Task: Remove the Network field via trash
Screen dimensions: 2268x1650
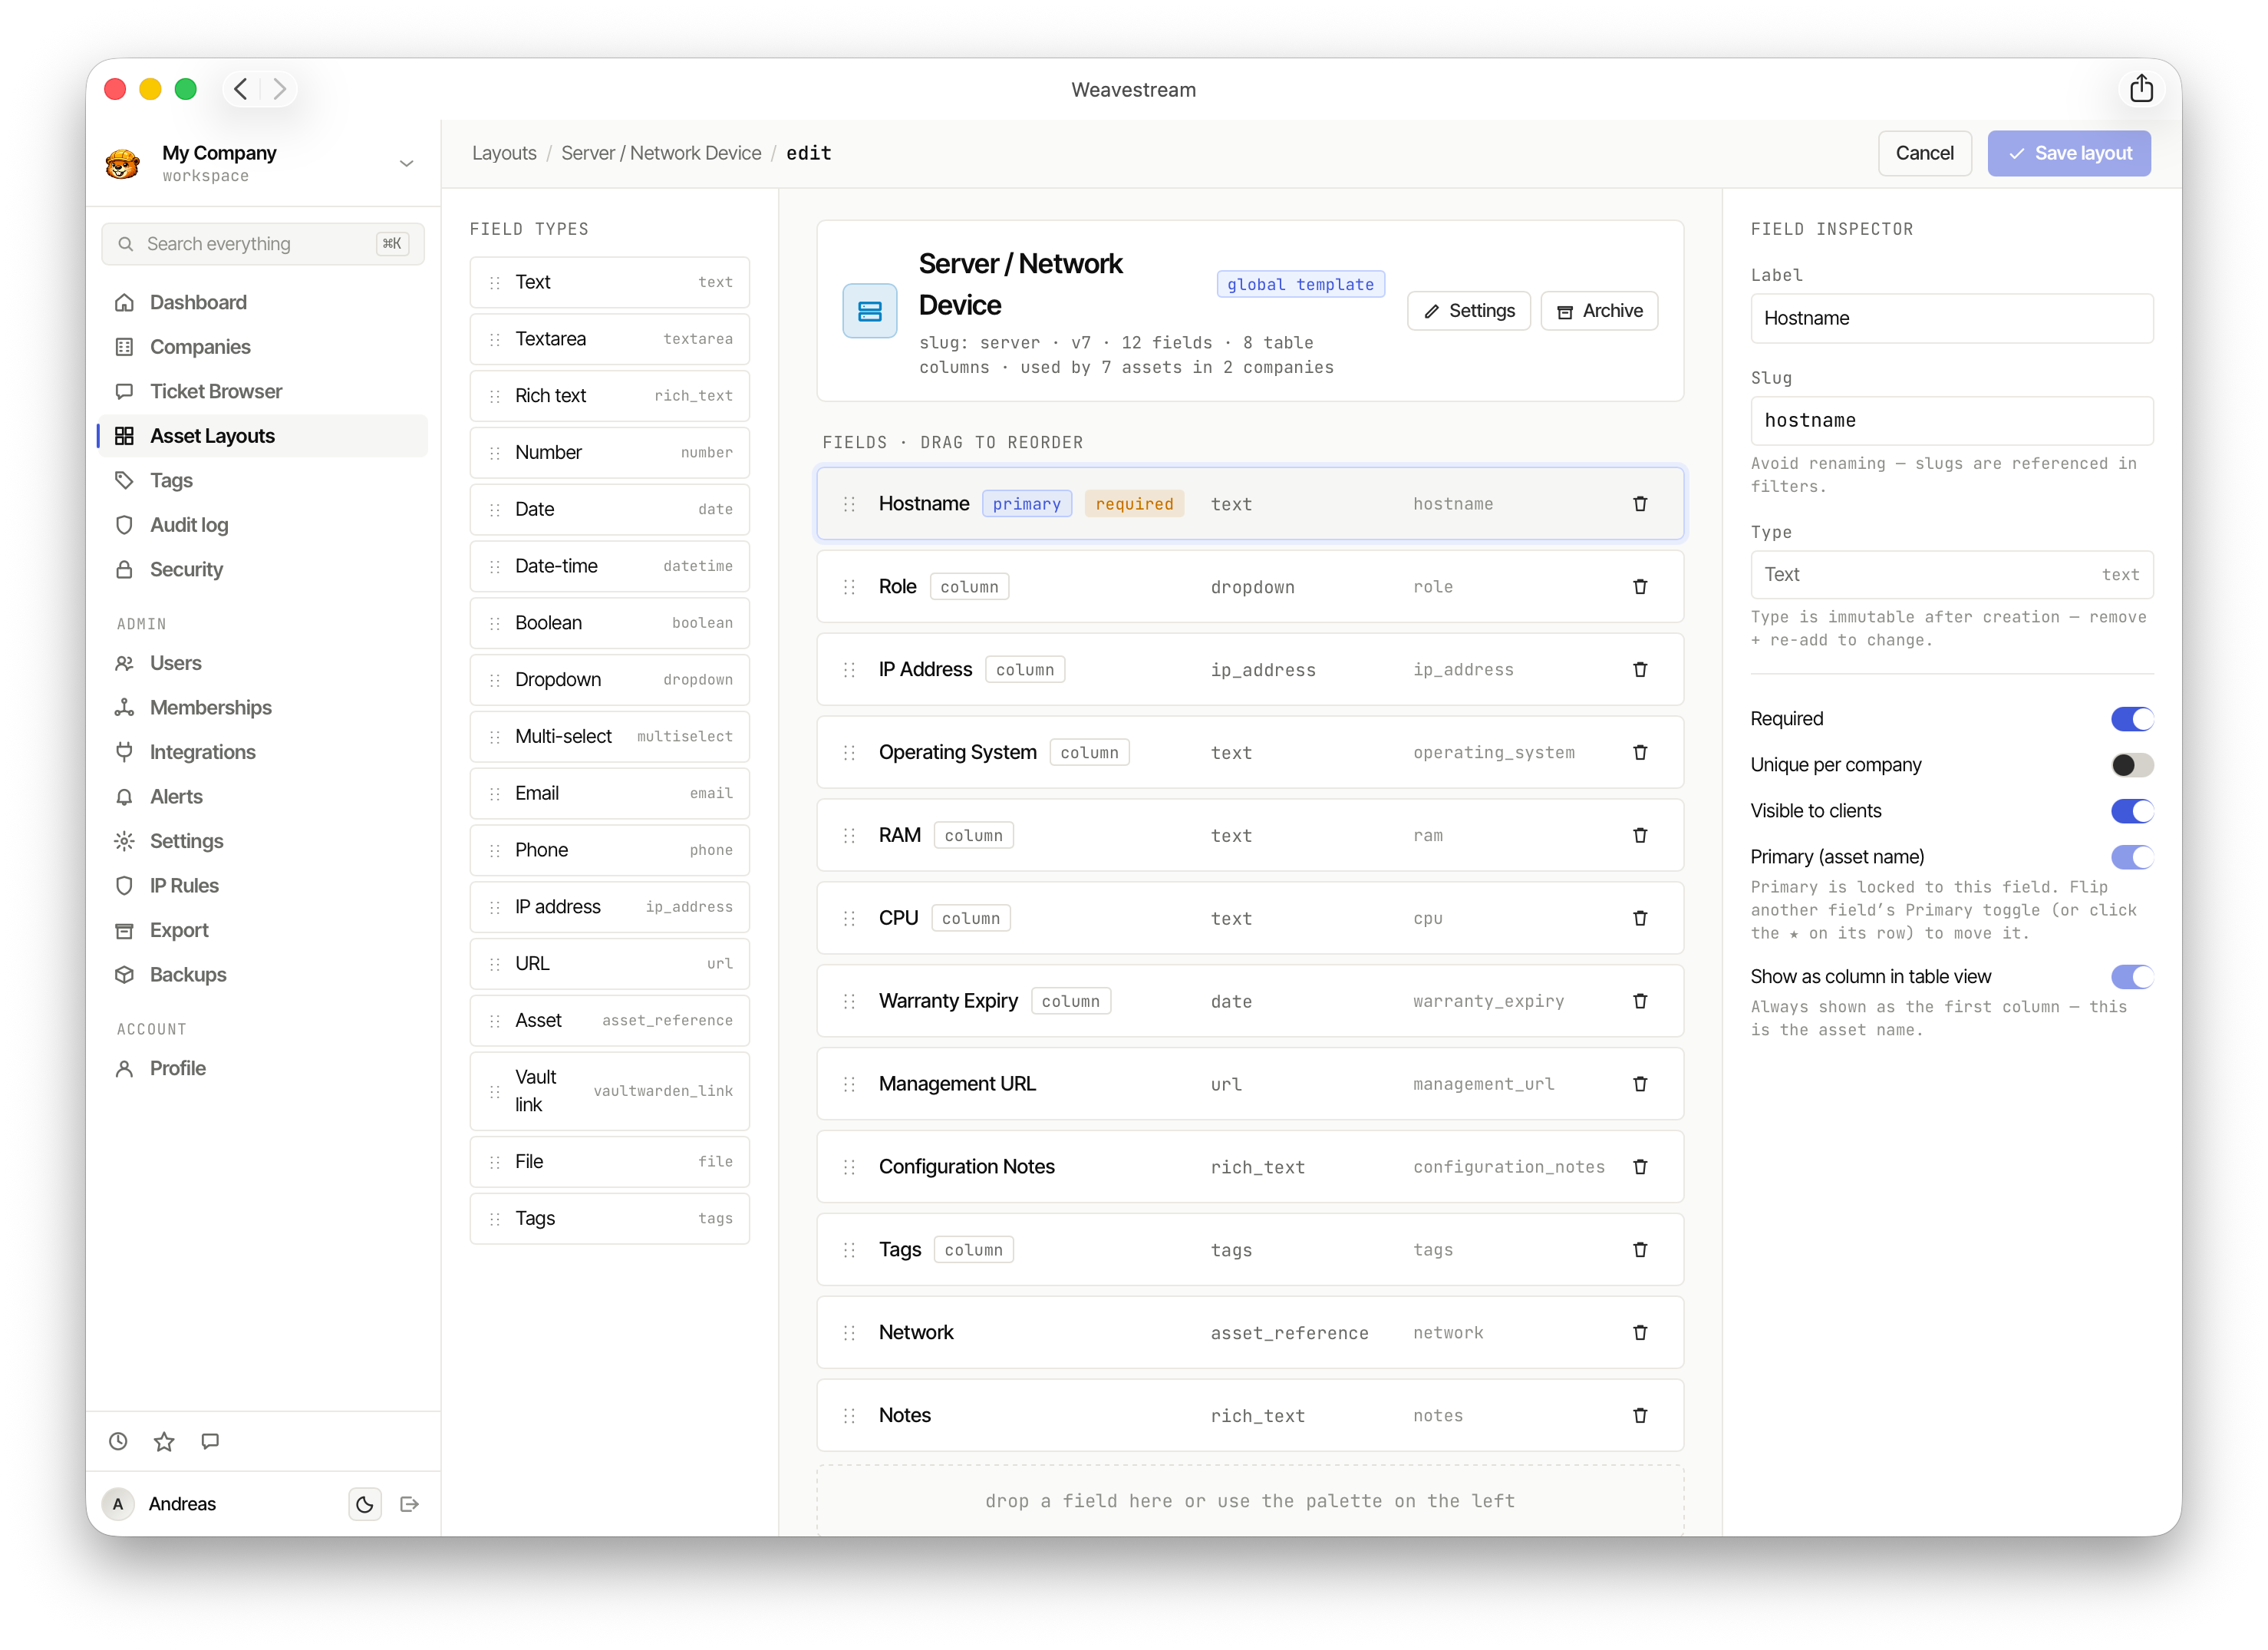Action: pyautogui.click(x=1640, y=1333)
